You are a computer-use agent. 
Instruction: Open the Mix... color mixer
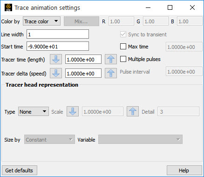[x=82, y=21]
